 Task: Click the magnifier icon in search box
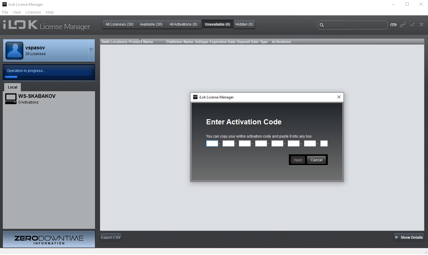point(322,25)
